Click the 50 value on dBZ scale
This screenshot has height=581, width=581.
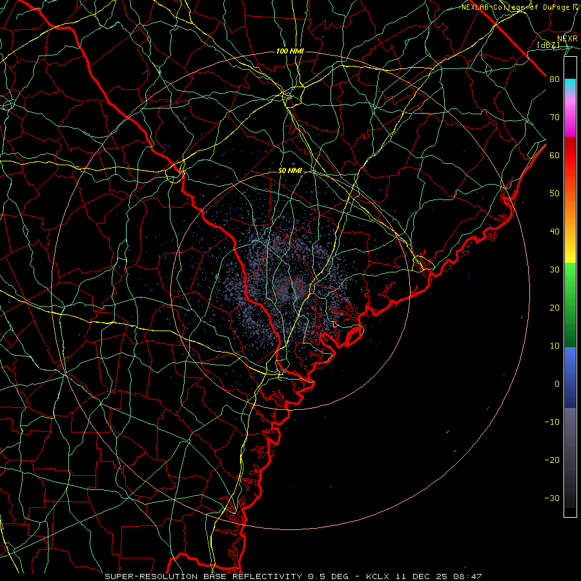(555, 194)
